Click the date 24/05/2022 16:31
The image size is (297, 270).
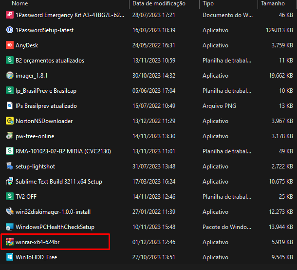(154, 45)
